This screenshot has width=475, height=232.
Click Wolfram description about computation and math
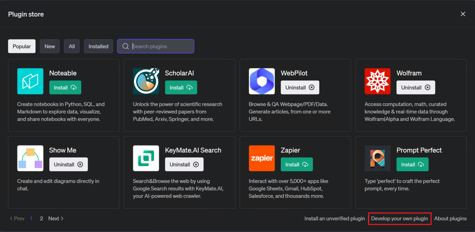(410, 112)
